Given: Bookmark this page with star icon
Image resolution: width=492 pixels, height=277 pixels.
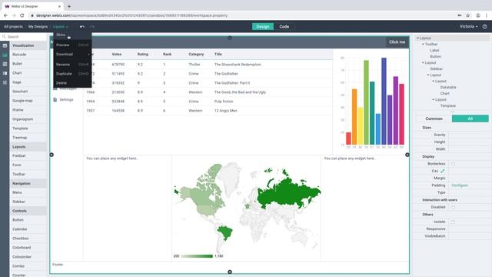Looking at the screenshot, I should coord(468,15).
